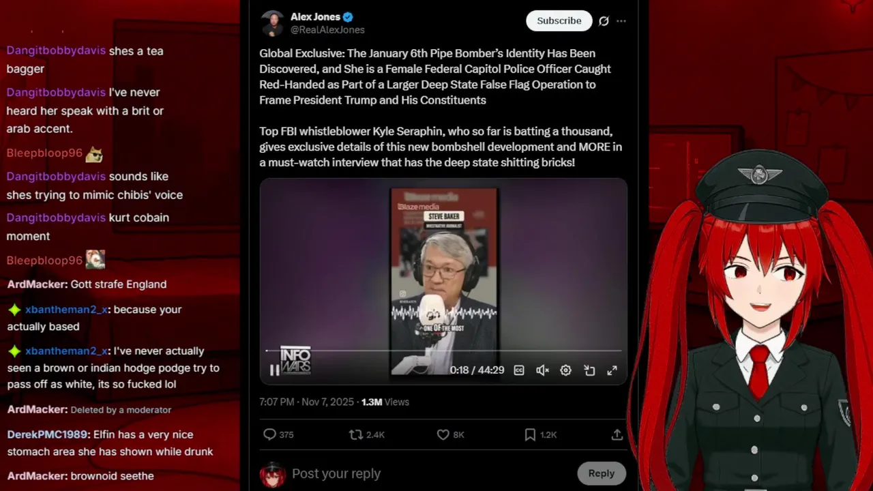Click the 1.3M Views count
The image size is (873, 491).
pos(385,402)
